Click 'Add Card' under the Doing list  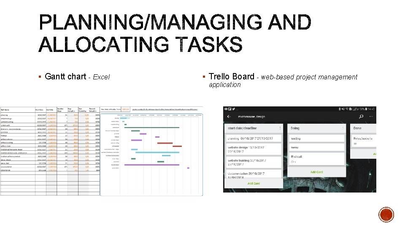tap(316, 172)
